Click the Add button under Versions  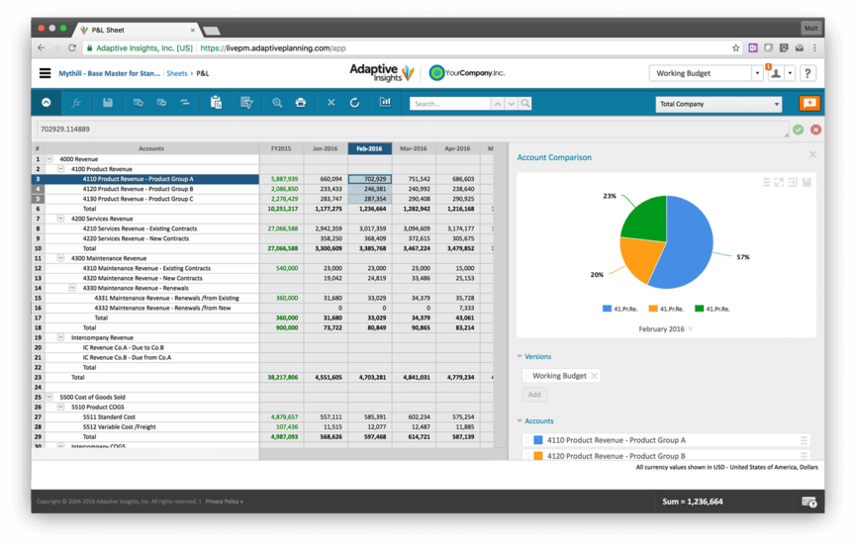(534, 395)
